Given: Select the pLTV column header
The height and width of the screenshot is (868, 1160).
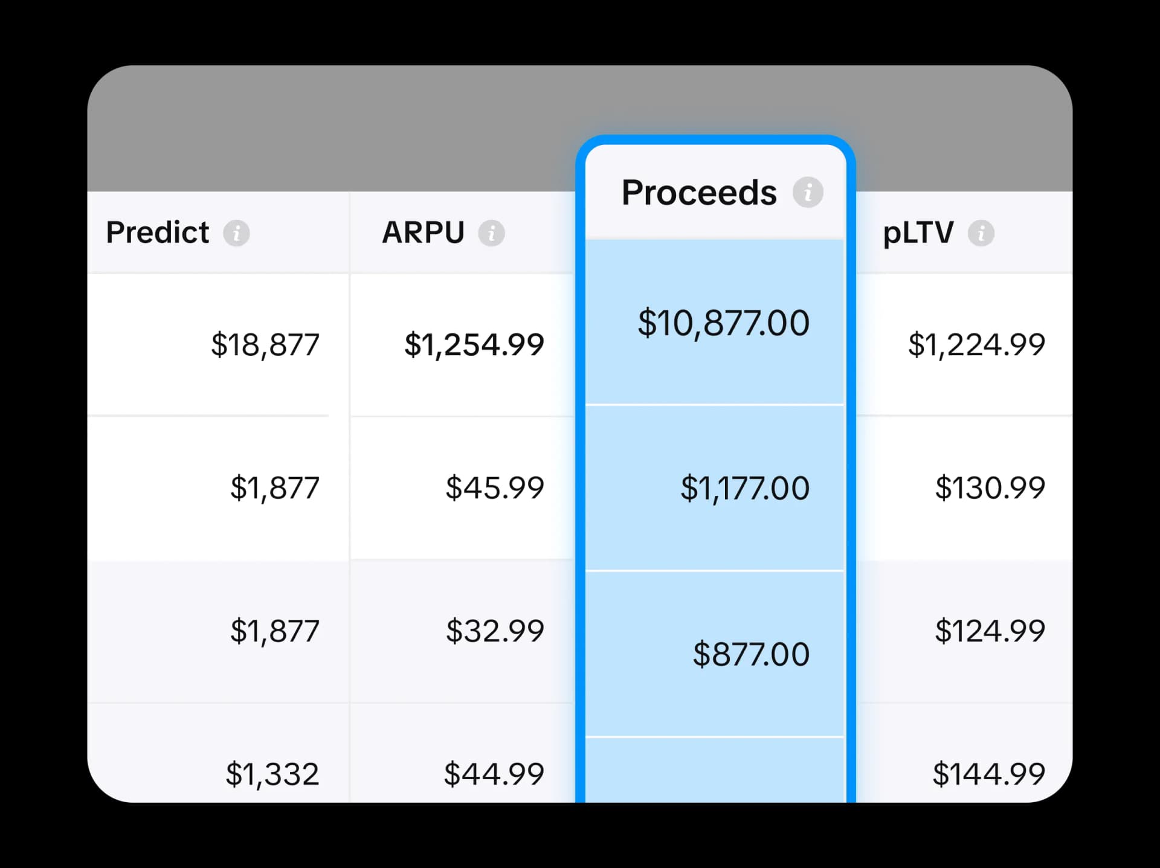Looking at the screenshot, I should click(918, 233).
